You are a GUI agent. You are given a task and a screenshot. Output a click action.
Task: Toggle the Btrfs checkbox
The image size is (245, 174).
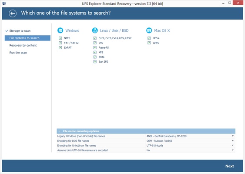[95, 57]
